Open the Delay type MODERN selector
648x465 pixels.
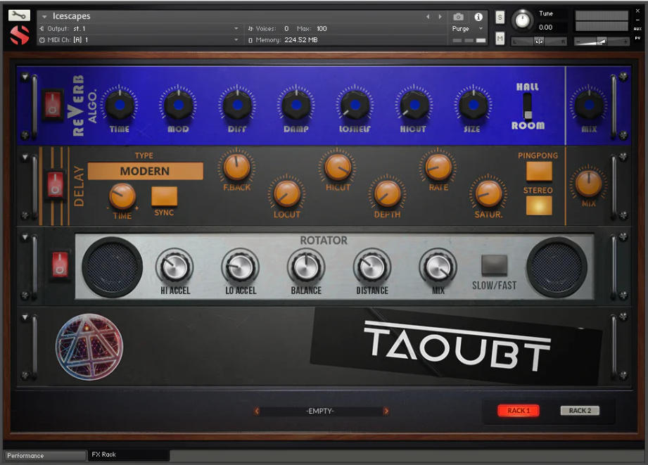(x=145, y=171)
